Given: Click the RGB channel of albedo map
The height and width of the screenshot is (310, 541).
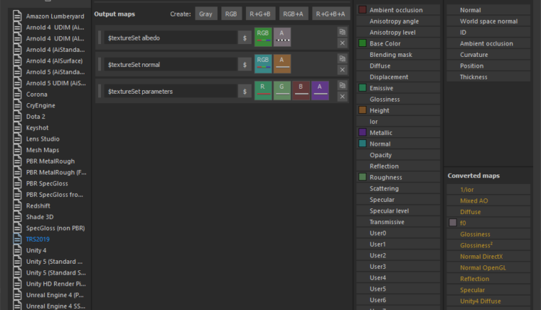Looking at the screenshot, I should 263,37.
